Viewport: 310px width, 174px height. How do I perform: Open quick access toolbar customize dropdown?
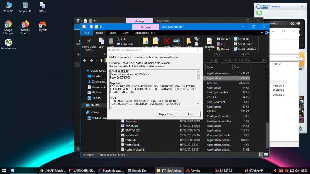(x=101, y=27)
